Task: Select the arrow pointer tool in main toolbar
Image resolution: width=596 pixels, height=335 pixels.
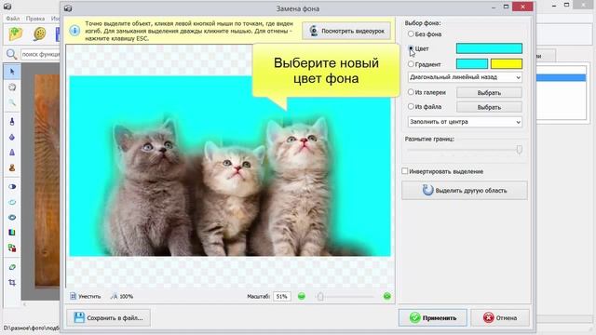Action: 12,72
